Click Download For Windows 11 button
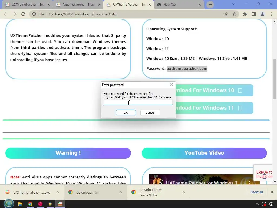This screenshot has height=208, width=277. click(x=214, y=108)
